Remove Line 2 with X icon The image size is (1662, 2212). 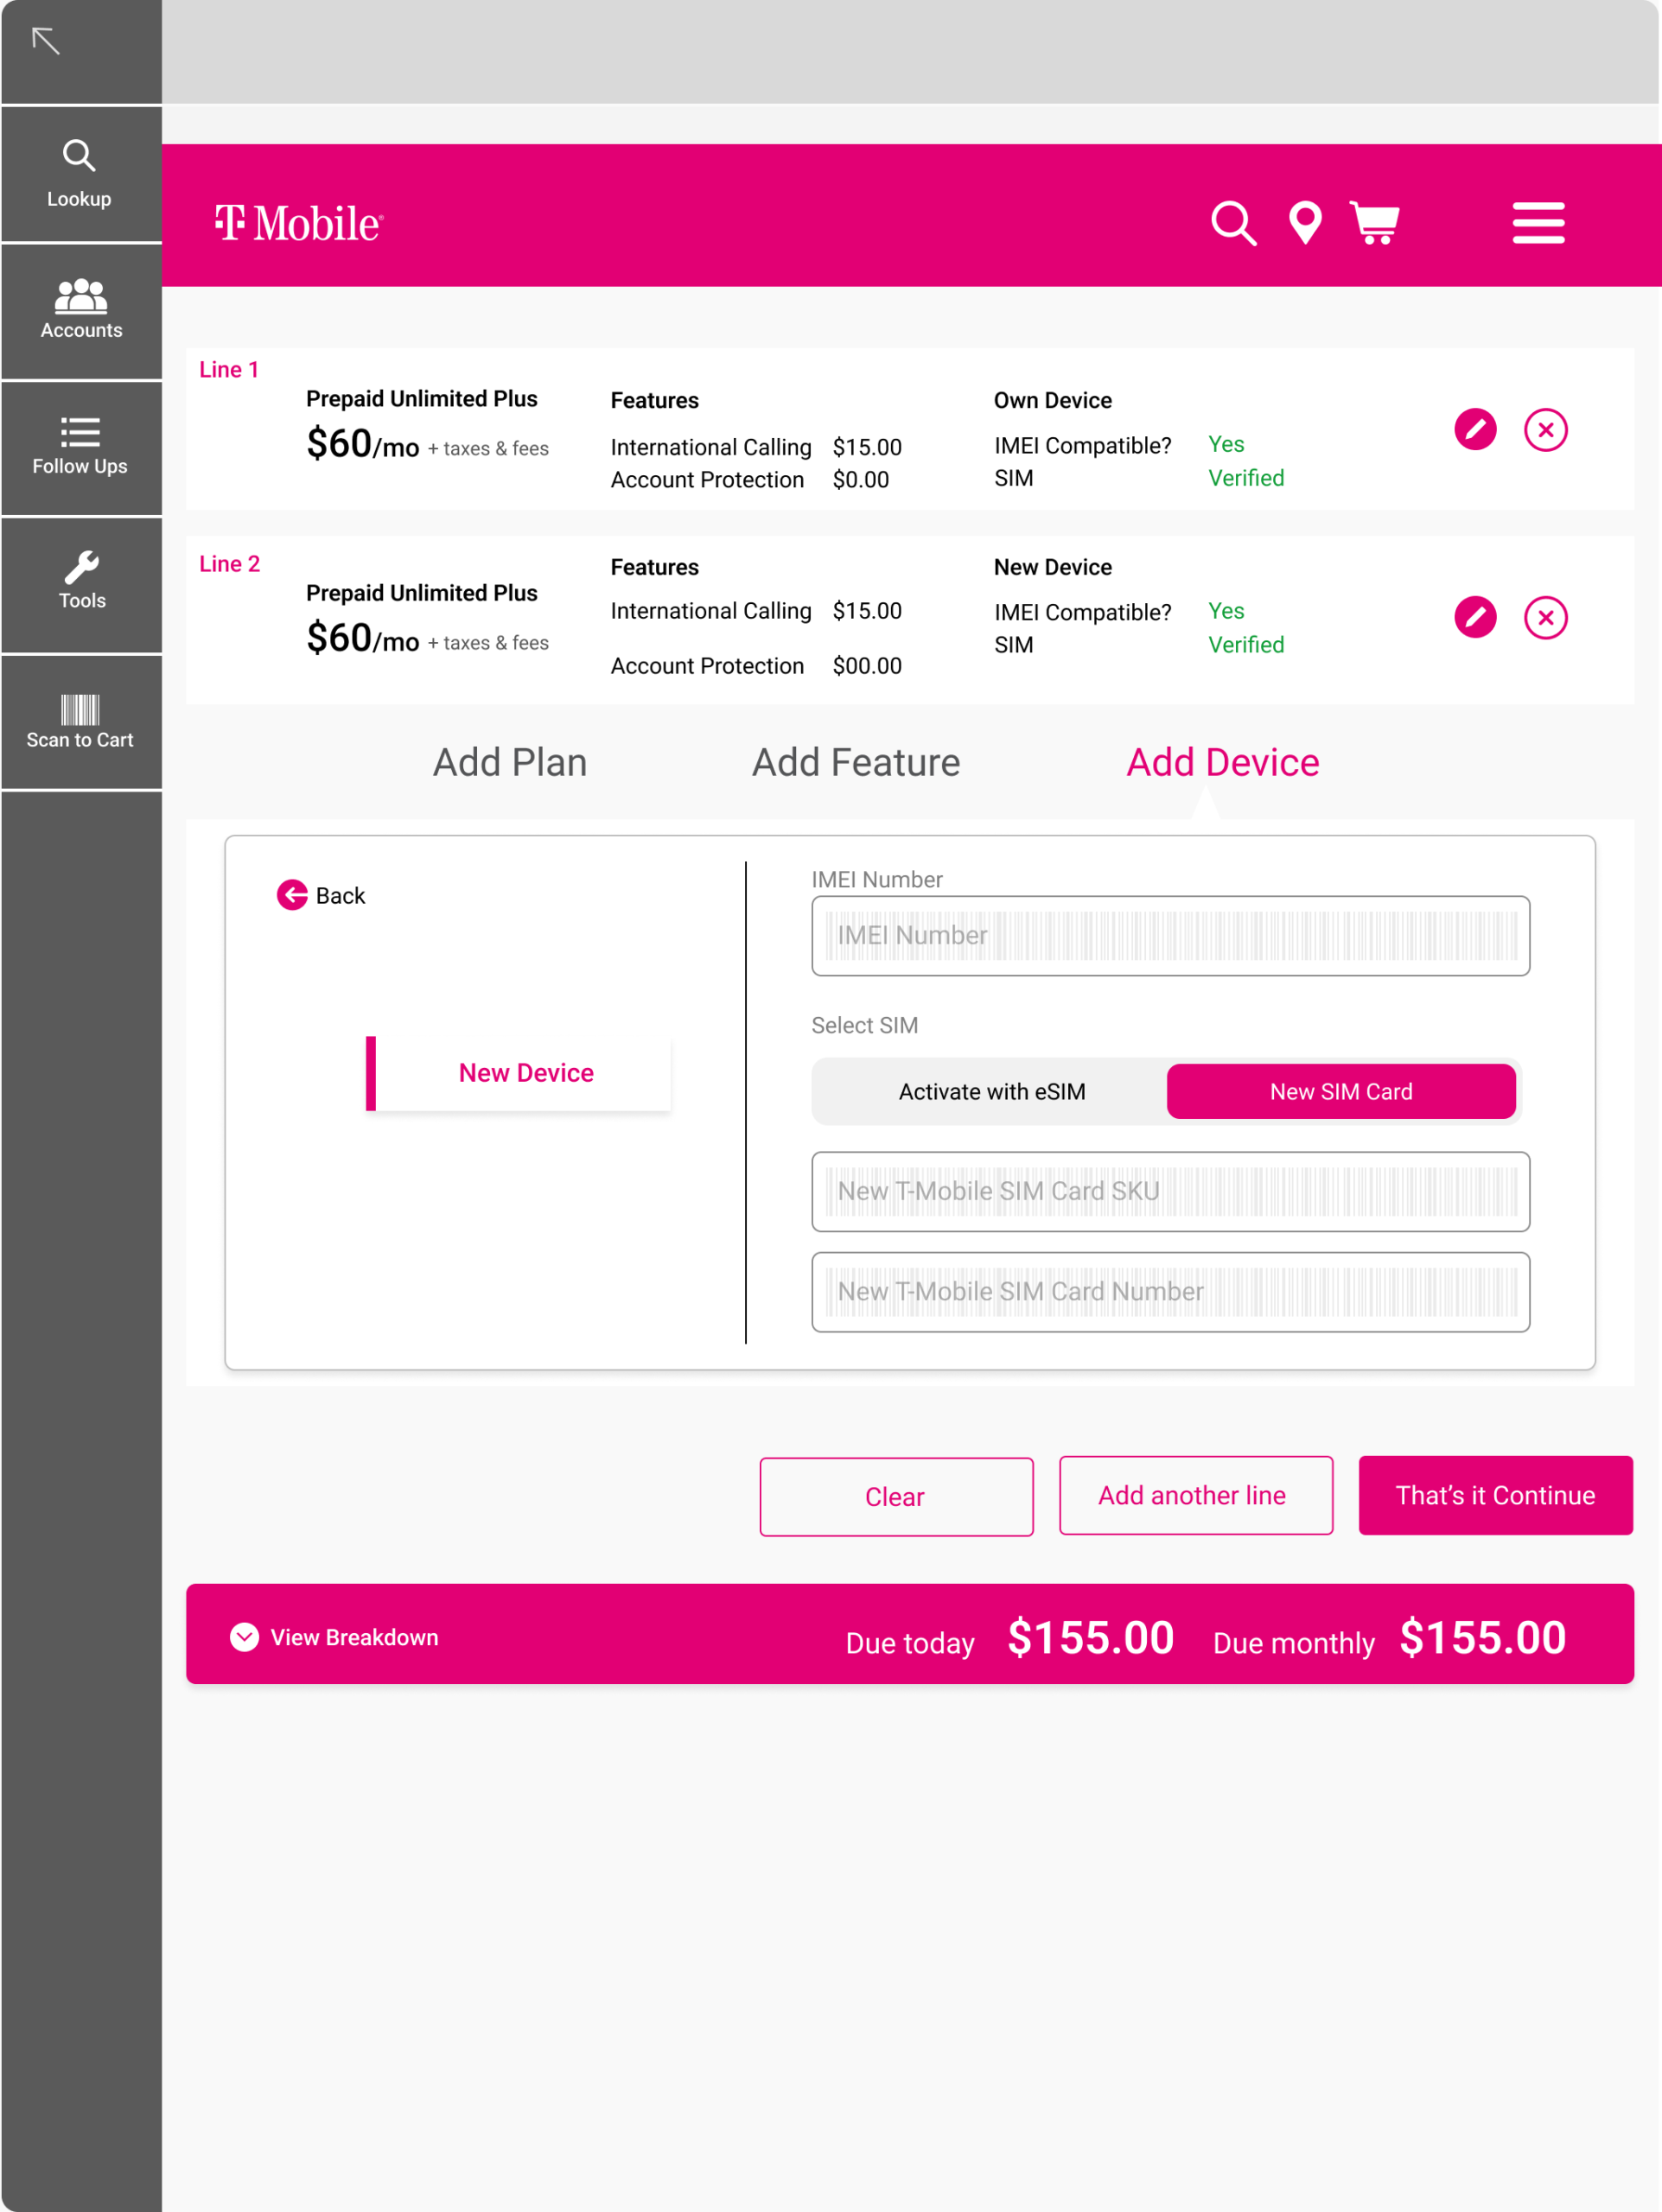1545,617
